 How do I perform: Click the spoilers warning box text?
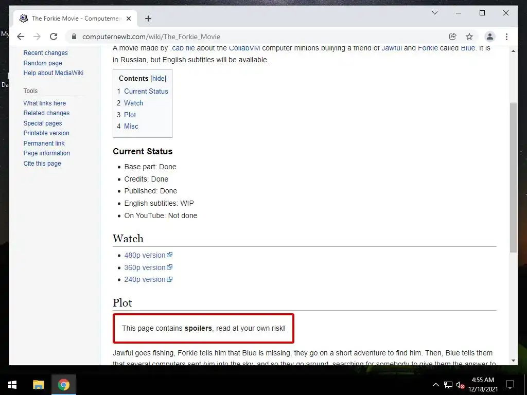click(203, 328)
